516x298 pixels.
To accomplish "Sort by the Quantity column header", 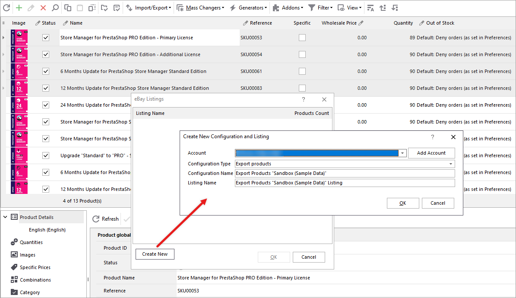I will [x=403, y=23].
